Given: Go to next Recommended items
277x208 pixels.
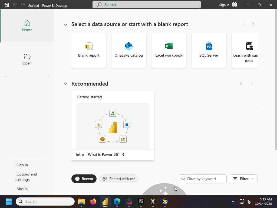Looking at the screenshot, I should pos(252,83).
